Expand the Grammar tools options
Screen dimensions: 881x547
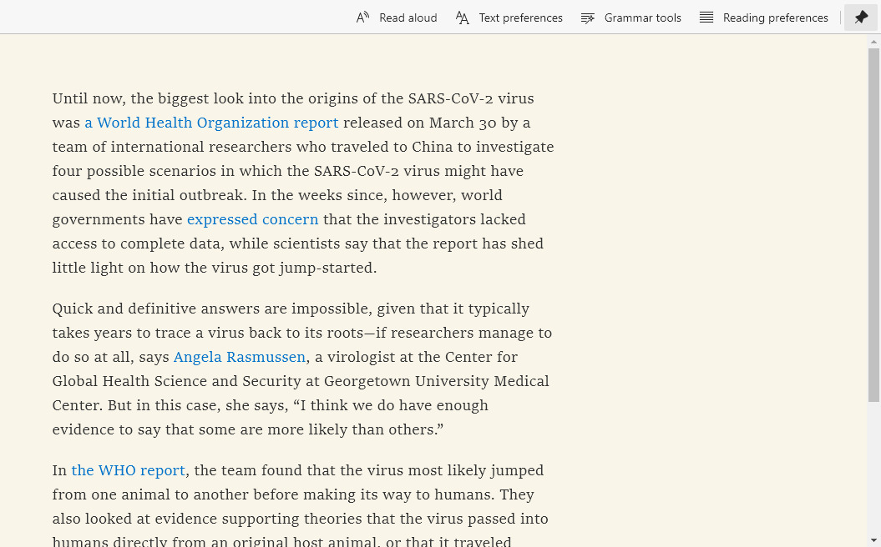tap(642, 18)
